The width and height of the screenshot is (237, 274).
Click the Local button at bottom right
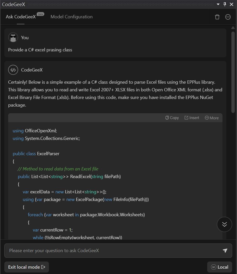[x=220, y=267]
